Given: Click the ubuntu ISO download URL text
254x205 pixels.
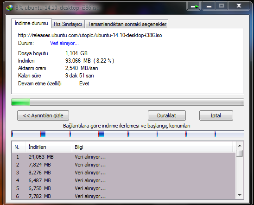Looking at the screenshot, I should [x=90, y=35].
